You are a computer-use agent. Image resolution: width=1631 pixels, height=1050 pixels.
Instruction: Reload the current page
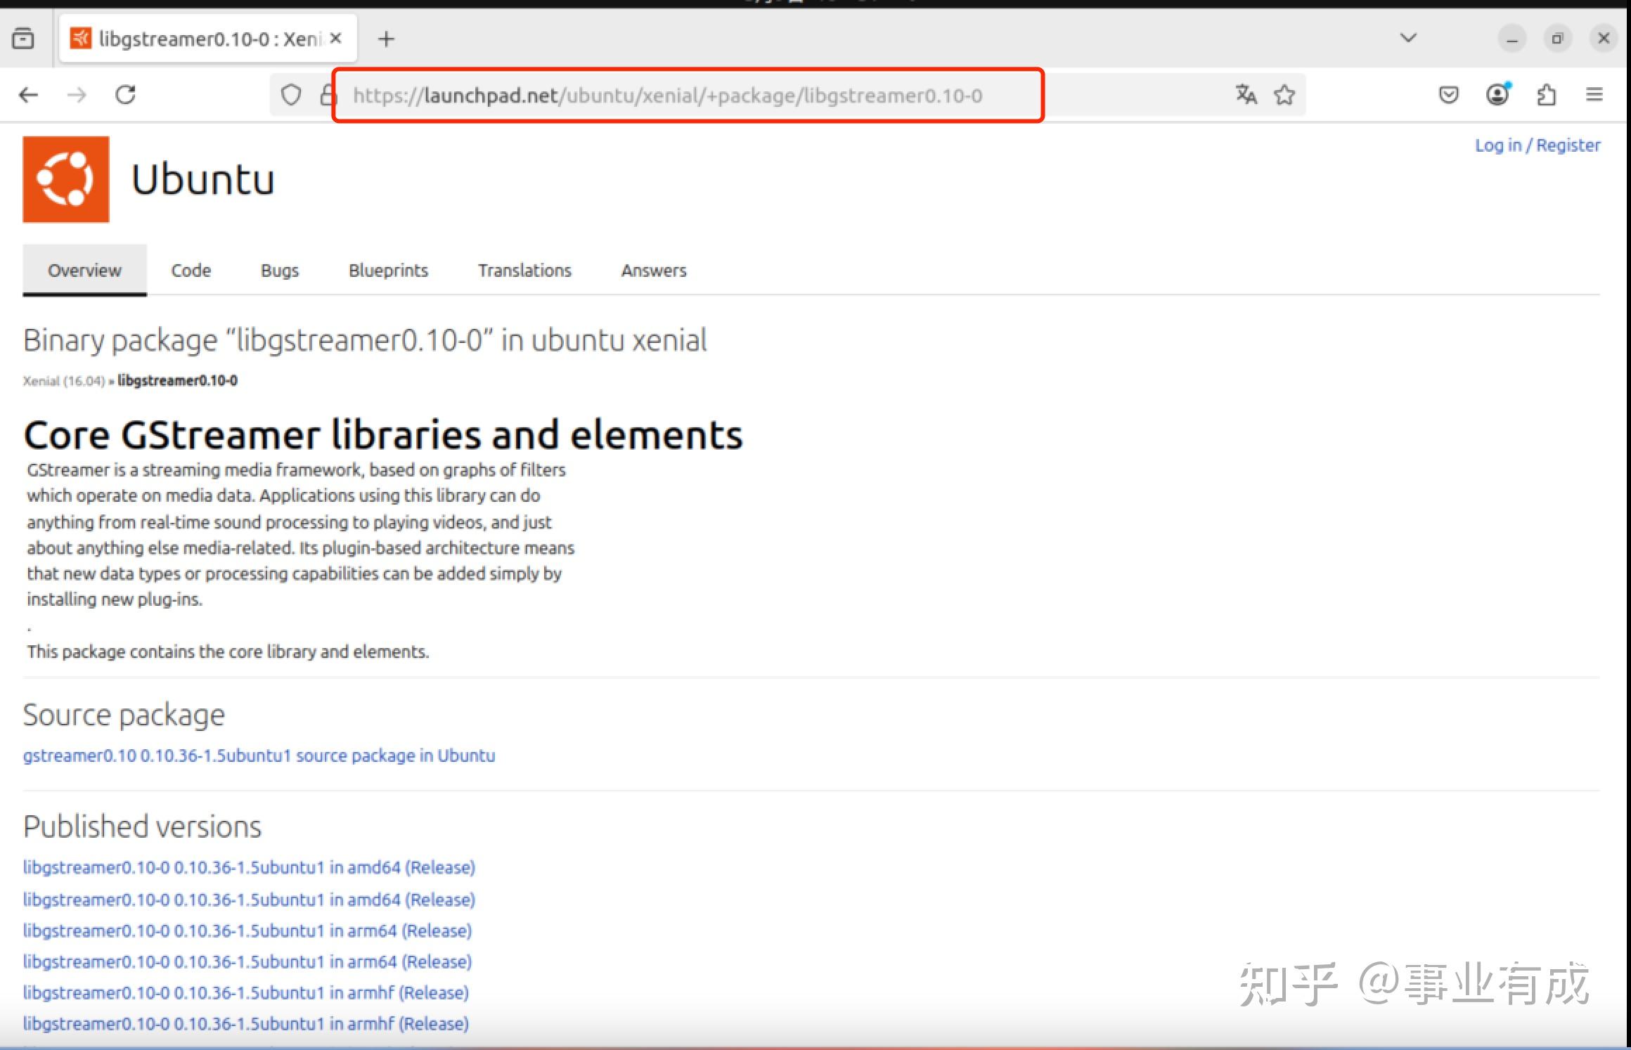[126, 93]
